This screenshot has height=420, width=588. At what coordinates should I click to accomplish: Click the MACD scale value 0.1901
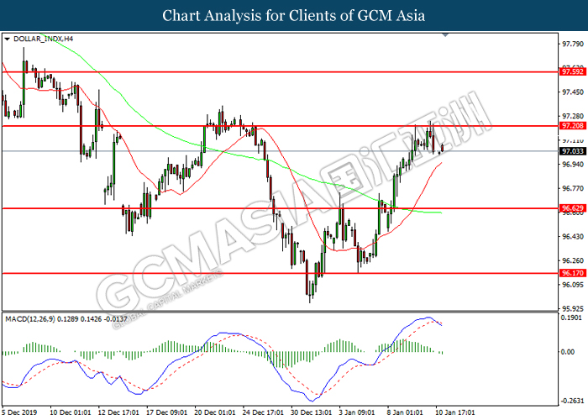pos(571,318)
